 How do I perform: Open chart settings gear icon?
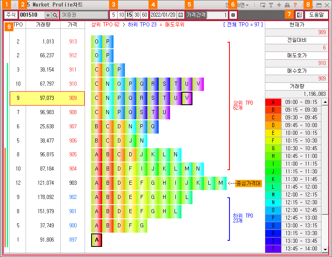(233, 15)
